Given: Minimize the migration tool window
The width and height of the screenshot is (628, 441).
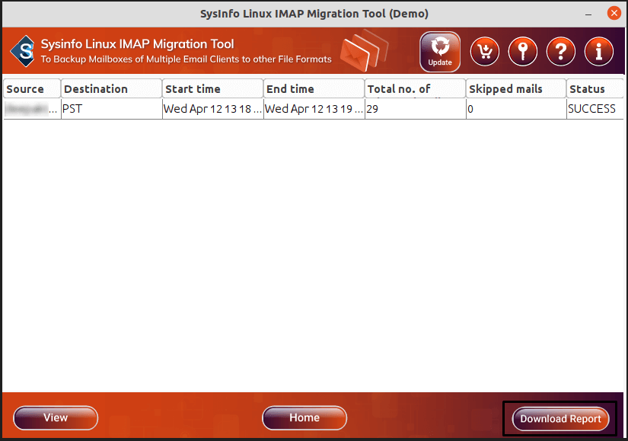Looking at the screenshot, I should [x=588, y=14].
